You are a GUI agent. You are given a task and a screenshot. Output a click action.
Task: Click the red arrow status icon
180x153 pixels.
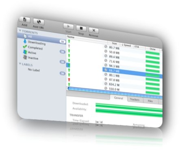69,80
